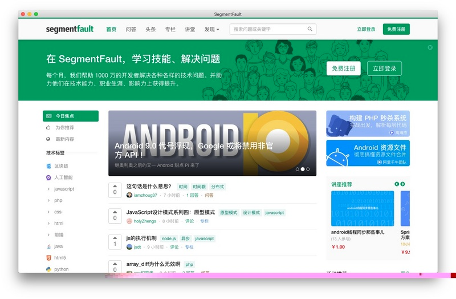Viewport: 456px width, 299px height.
Task: Click 立即登录 button in green banner
Action: click(x=384, y=68)
